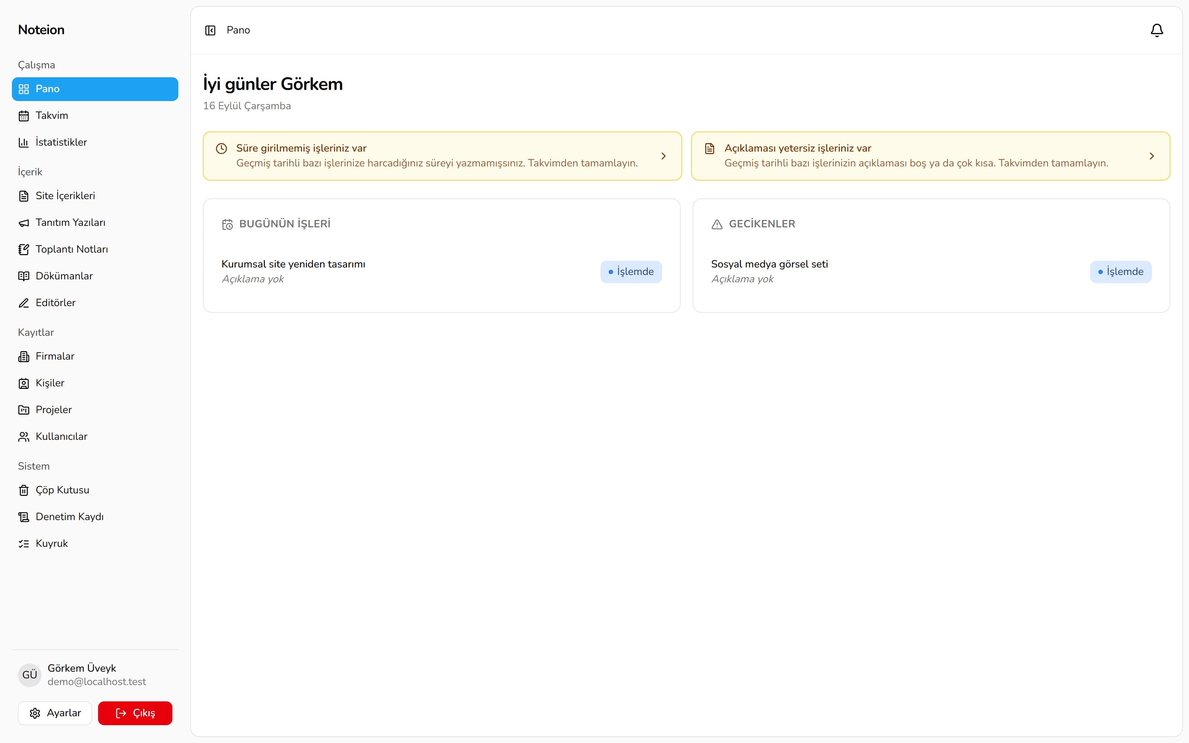1189x743 pixels.
Task: Click the Kuyruk checklist icon
Action: [x=23, y=544]
